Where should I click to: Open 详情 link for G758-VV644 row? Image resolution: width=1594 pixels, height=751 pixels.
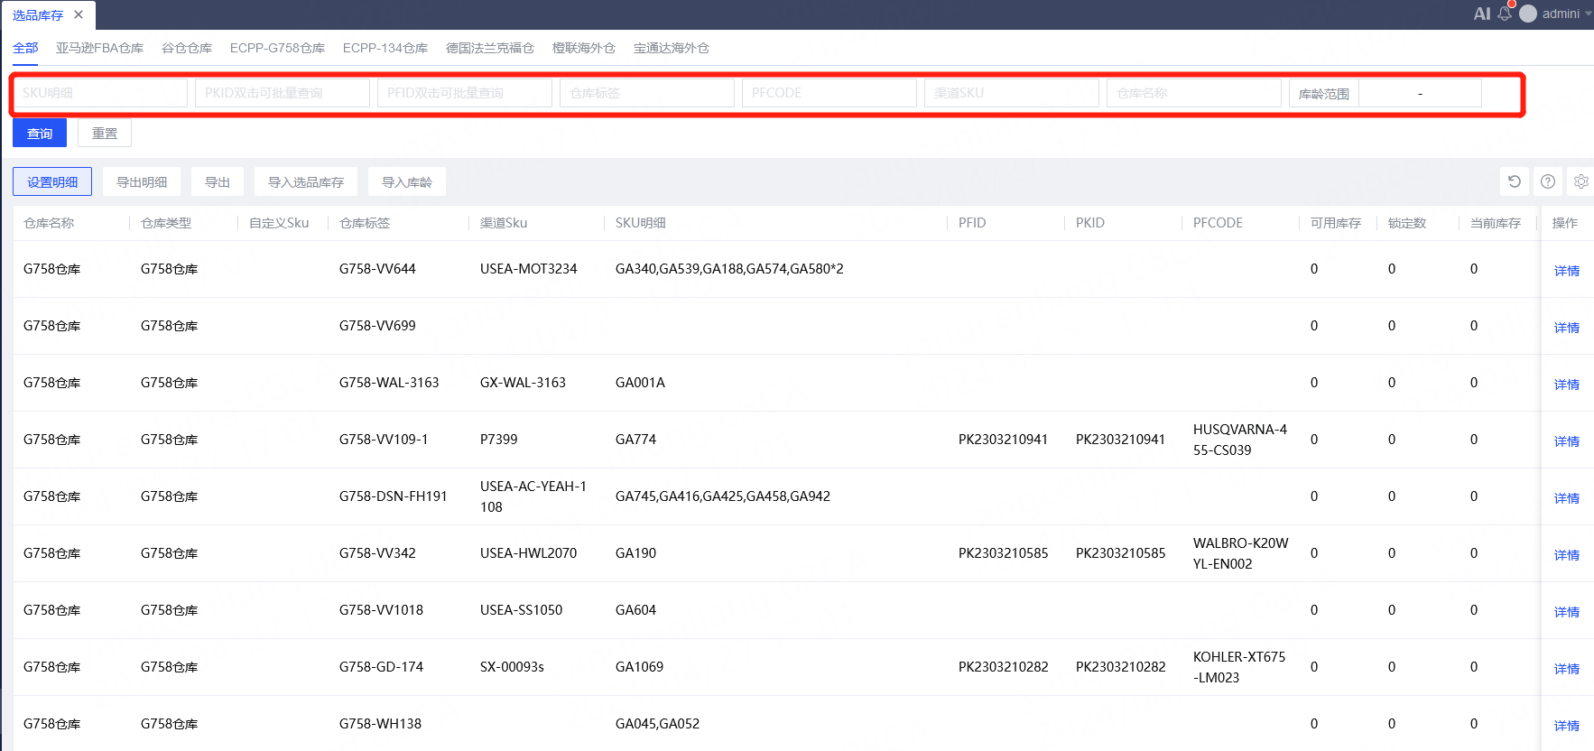1566,271
